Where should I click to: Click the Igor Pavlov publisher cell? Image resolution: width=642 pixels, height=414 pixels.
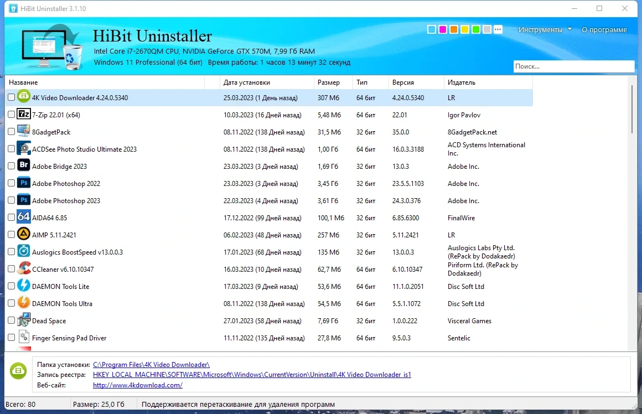click(x=464, y=115)
